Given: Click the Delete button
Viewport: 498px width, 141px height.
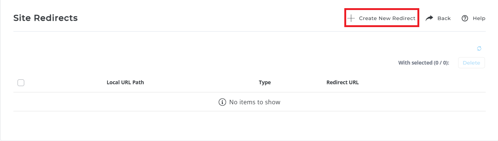Looking at the screenshot, I should coord(472,63).
